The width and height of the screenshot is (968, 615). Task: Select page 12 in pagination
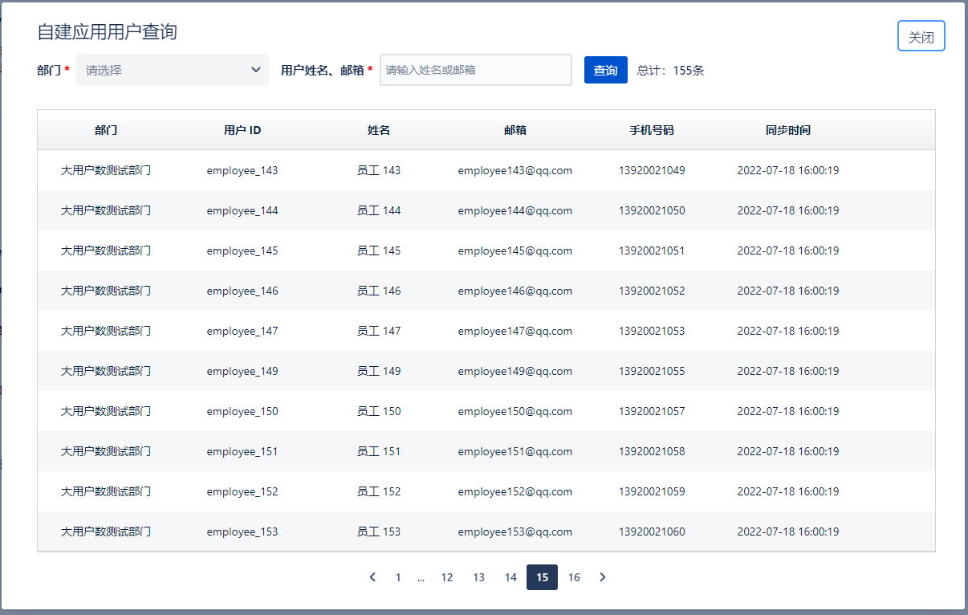tap(447, 577)
